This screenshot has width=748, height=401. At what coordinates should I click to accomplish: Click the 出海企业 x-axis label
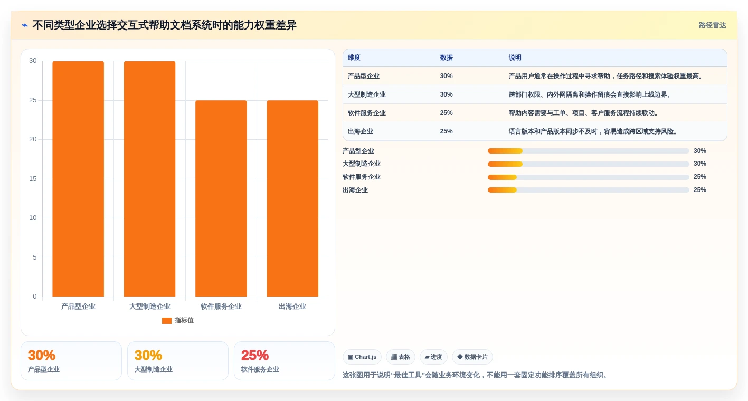coord(292,307)
